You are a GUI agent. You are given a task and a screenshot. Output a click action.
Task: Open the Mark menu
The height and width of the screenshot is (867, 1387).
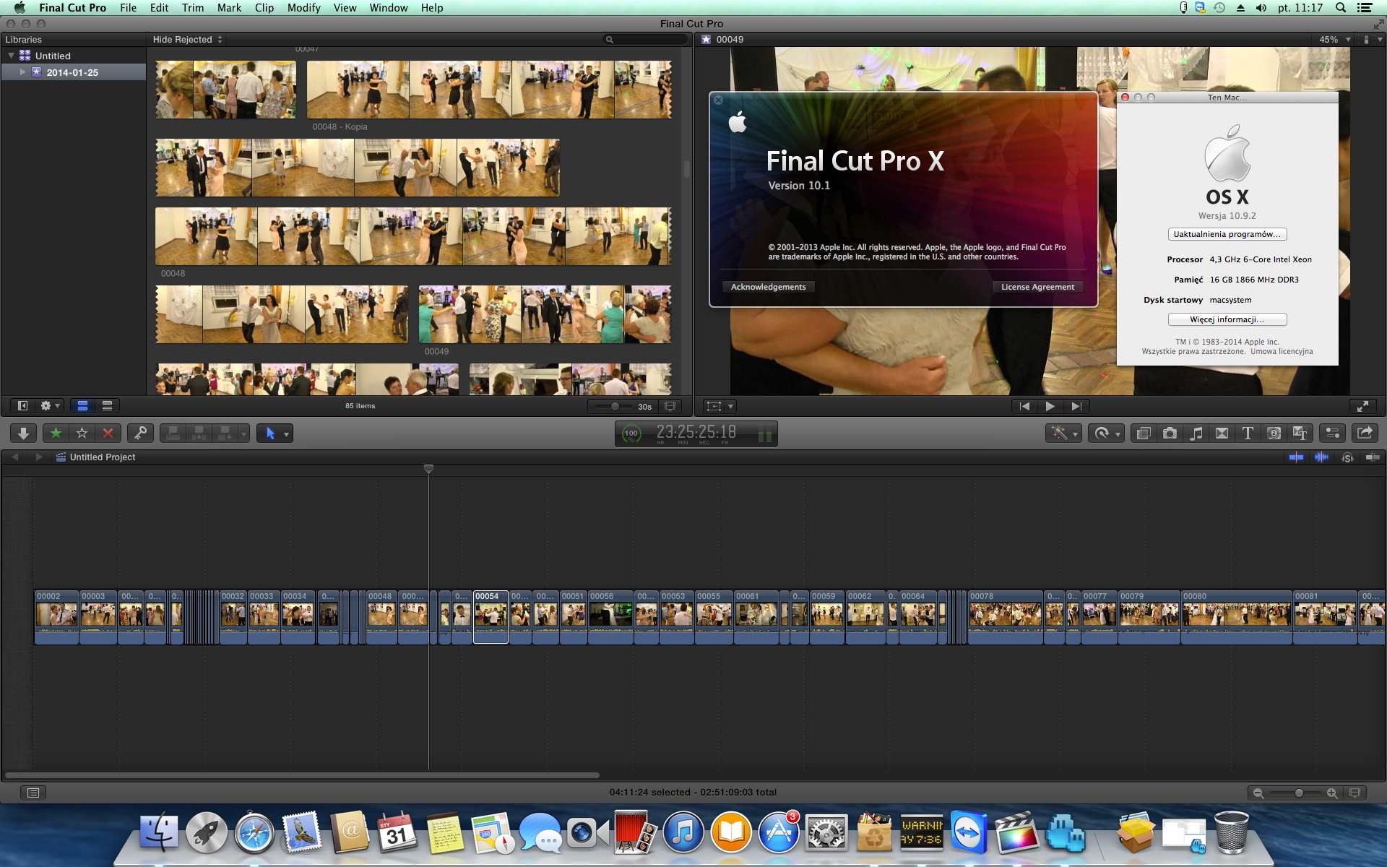coord(229,8)
